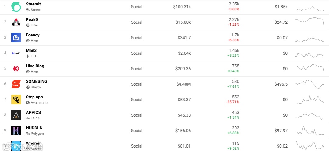The height and width of the screenshot is (153, 329).
Task: Click the SOMESING logo icon
Action: [x=16, y=84]
